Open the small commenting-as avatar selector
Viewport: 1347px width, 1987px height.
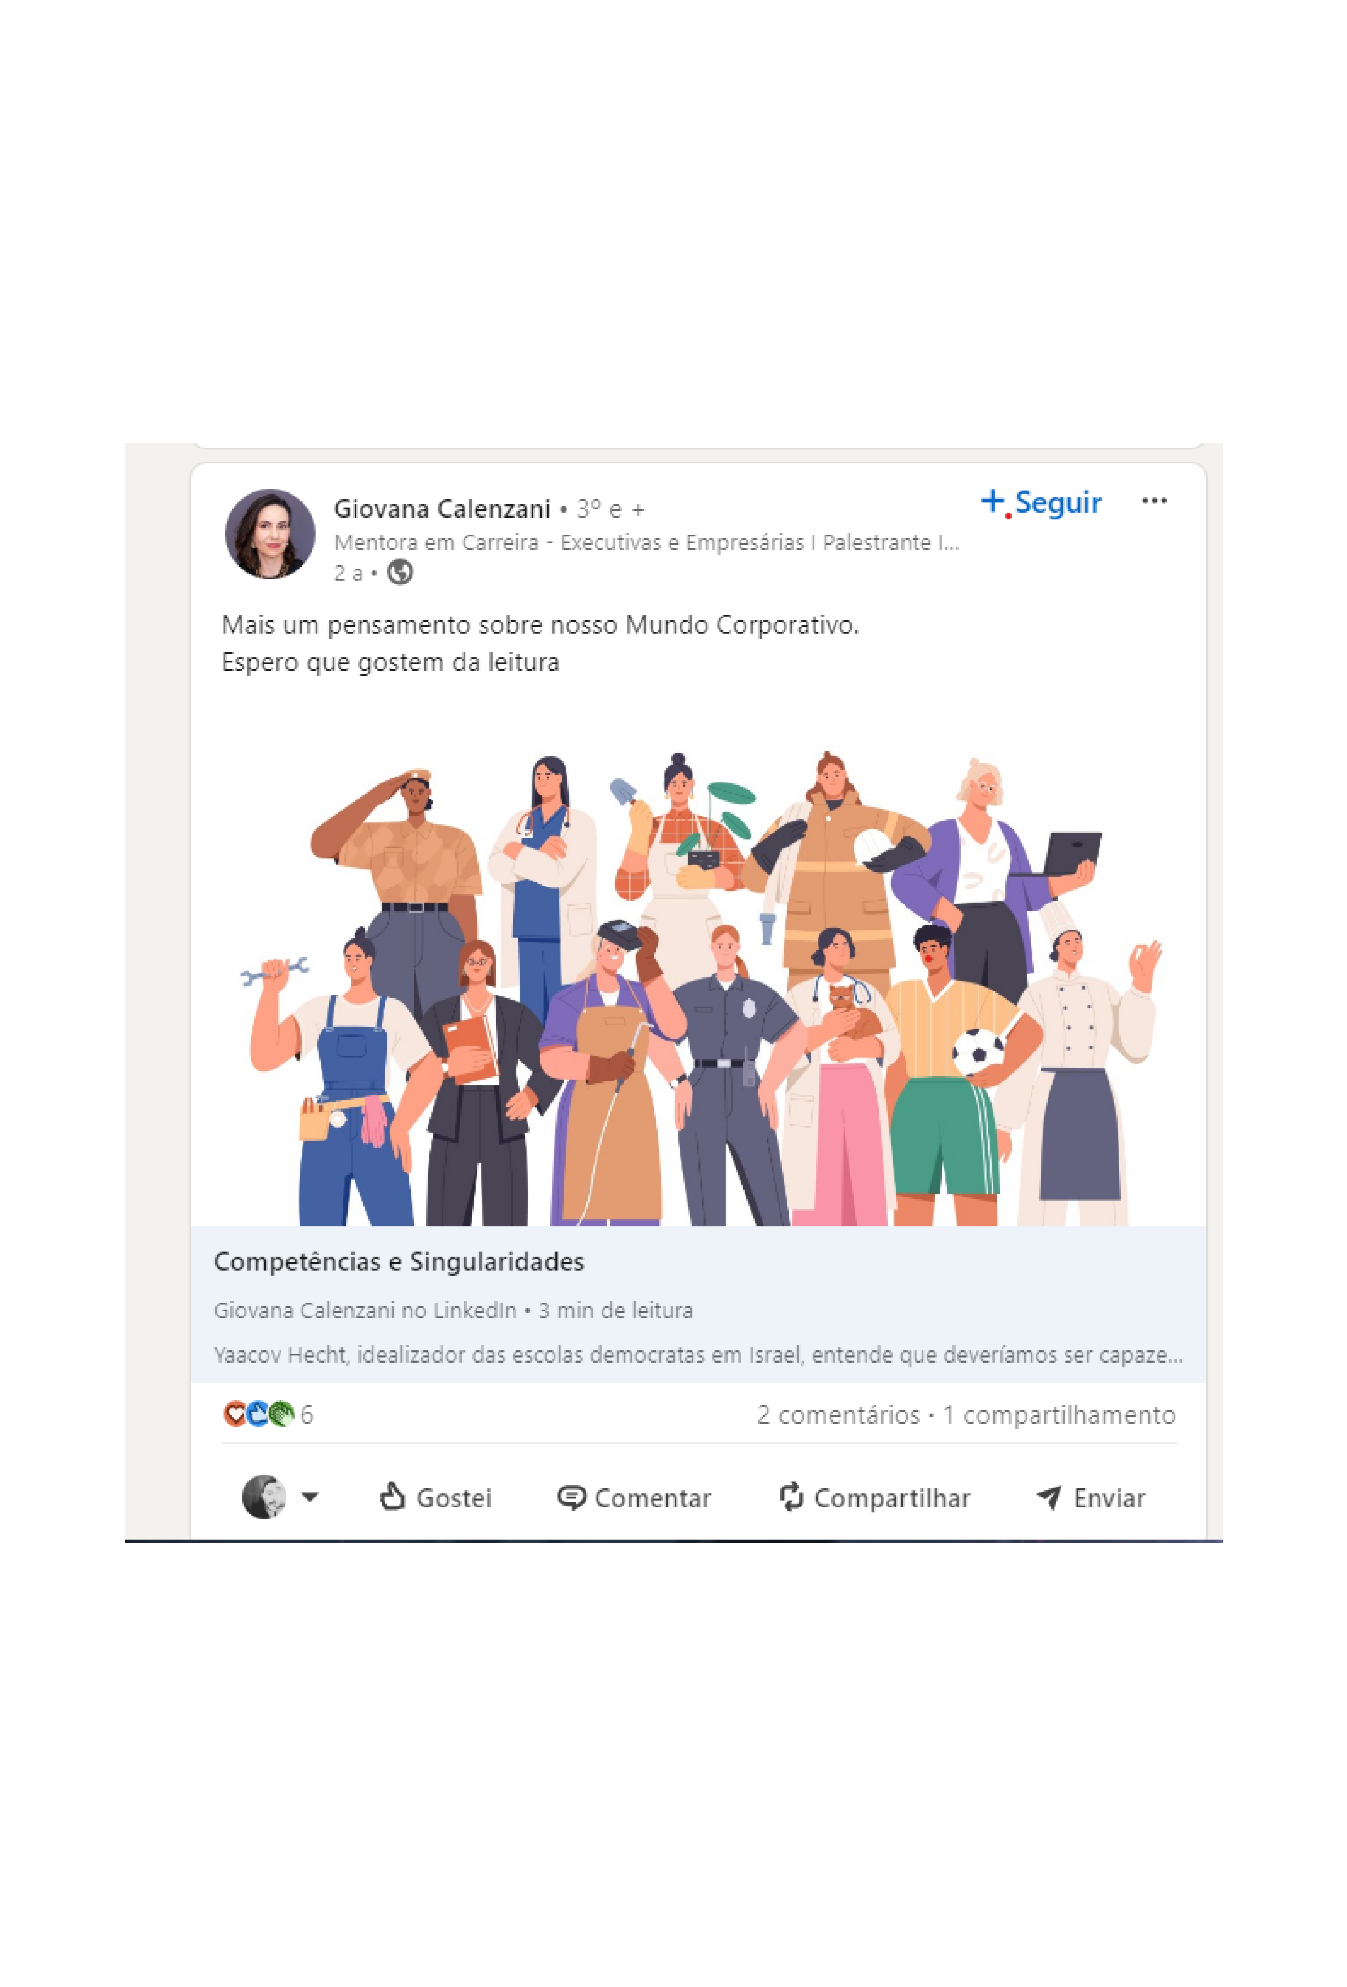click(264, 1496)
